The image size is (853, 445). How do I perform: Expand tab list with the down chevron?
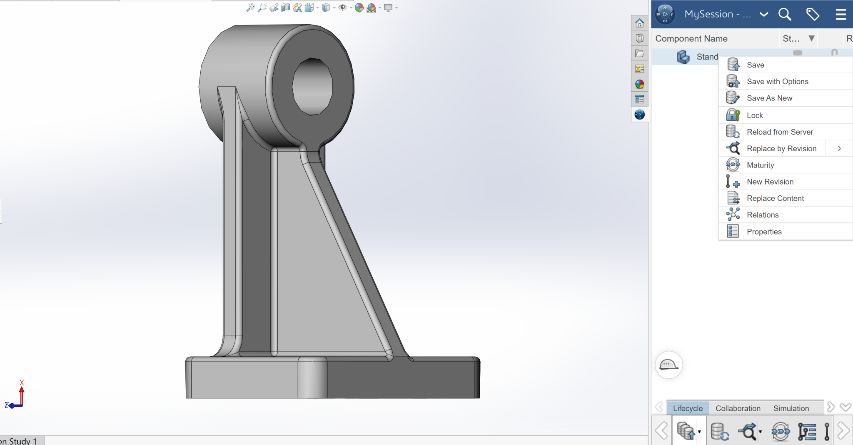846,407
